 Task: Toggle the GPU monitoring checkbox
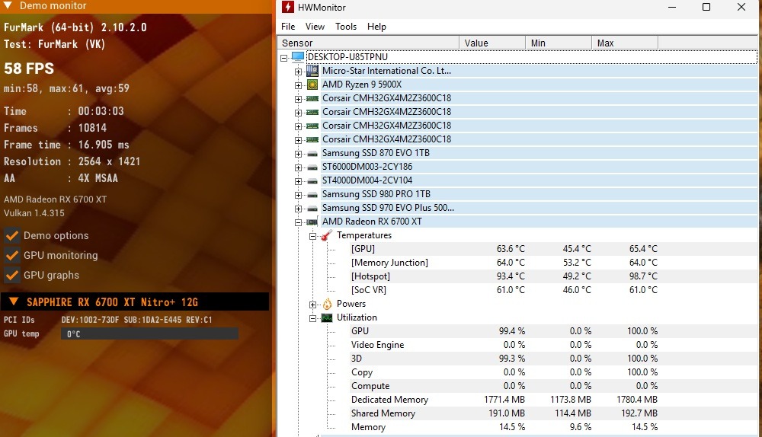[11, 255]
